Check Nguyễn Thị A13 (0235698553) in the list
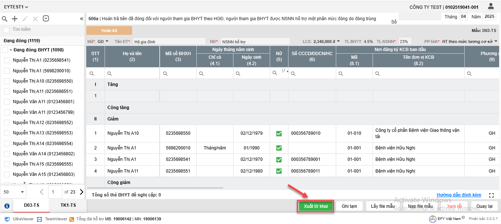The height and width of the screenshot is (224, 501). click(7, 133)
